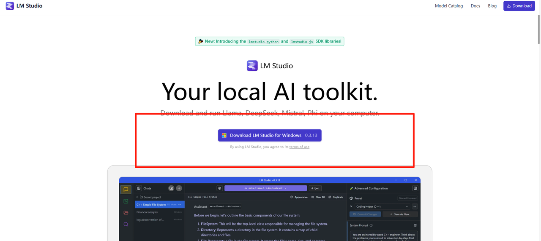Open the terms of use link
This screenshot has width=541, height=241.
pos(299,147)
